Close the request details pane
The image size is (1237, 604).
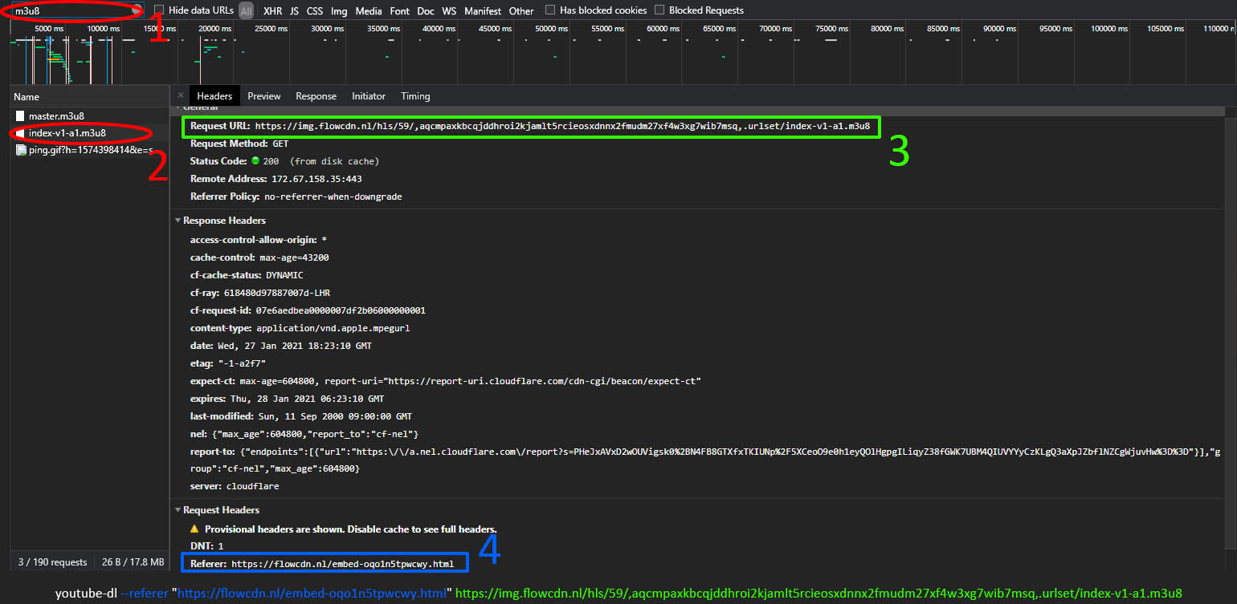coord(181,95)
